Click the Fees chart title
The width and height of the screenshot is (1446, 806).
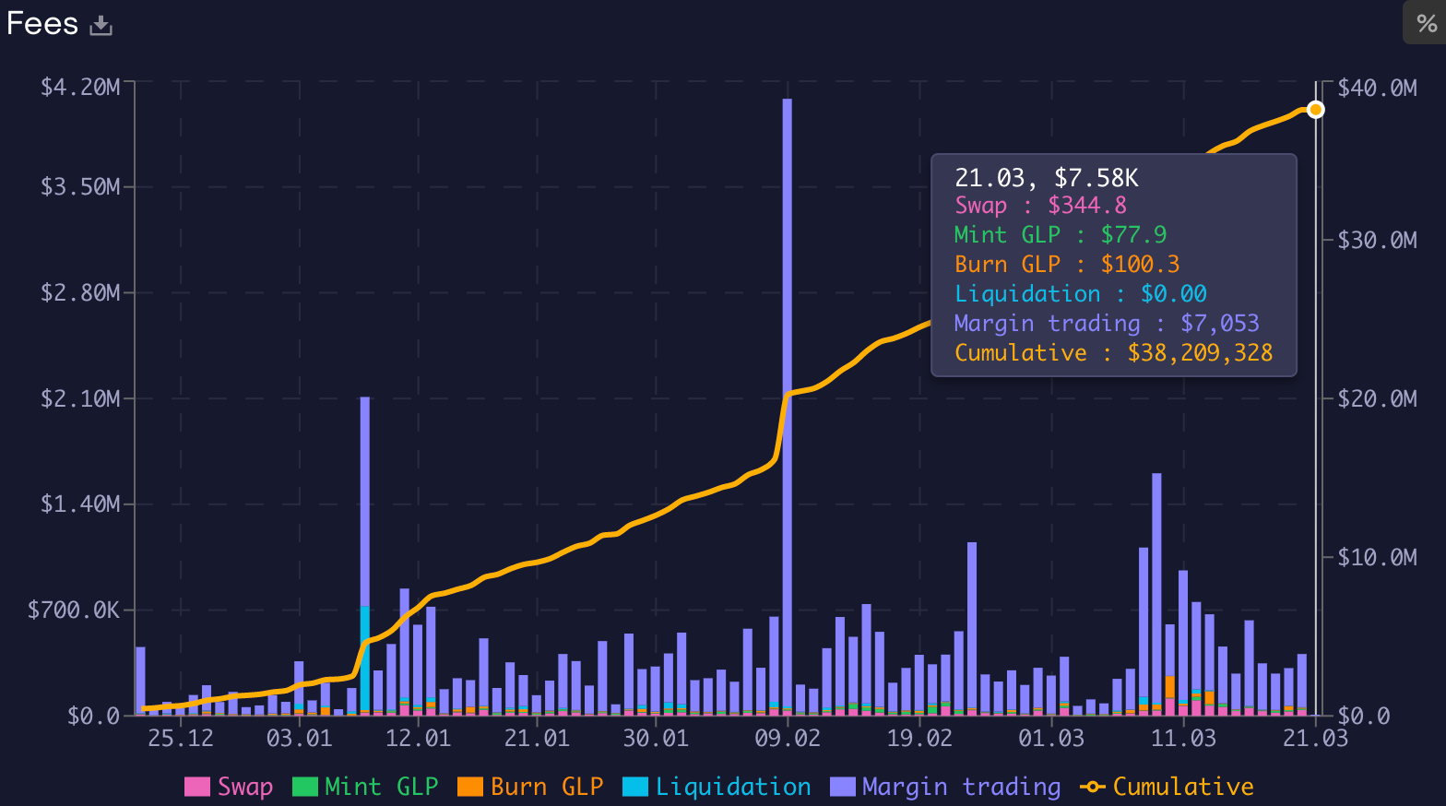pyautogui.click(x=42, y=24)
